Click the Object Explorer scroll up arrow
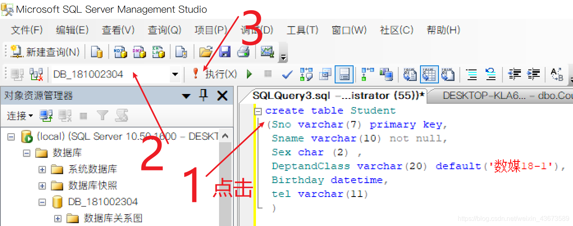The width and height of the screenshot is (573, 226). point(225,136)
